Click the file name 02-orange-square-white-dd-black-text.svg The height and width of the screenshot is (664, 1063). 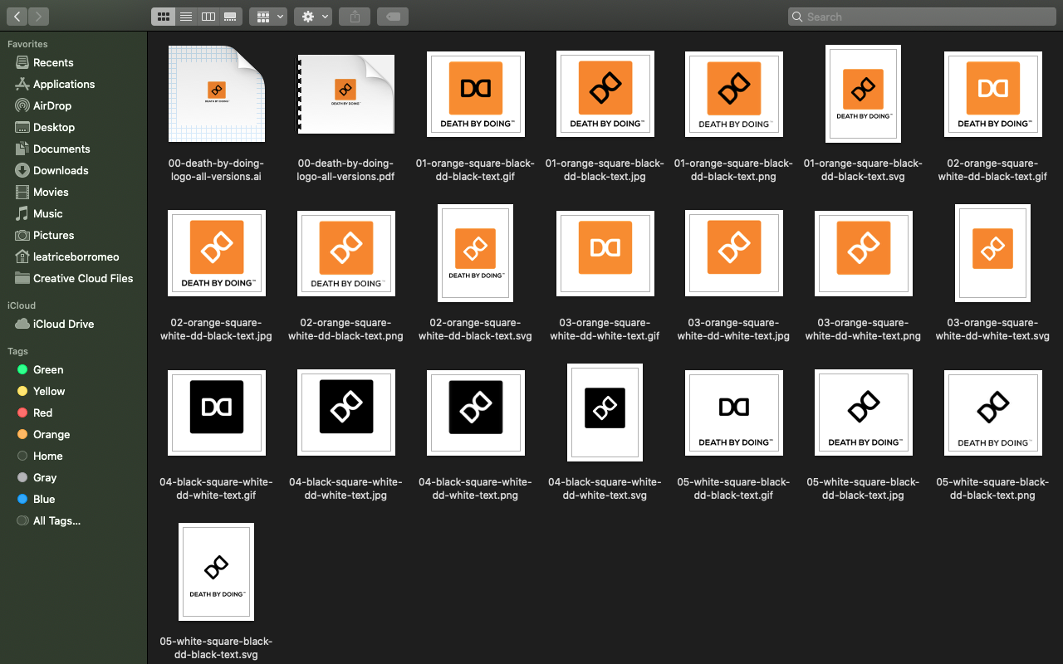(x=475, y=330)
